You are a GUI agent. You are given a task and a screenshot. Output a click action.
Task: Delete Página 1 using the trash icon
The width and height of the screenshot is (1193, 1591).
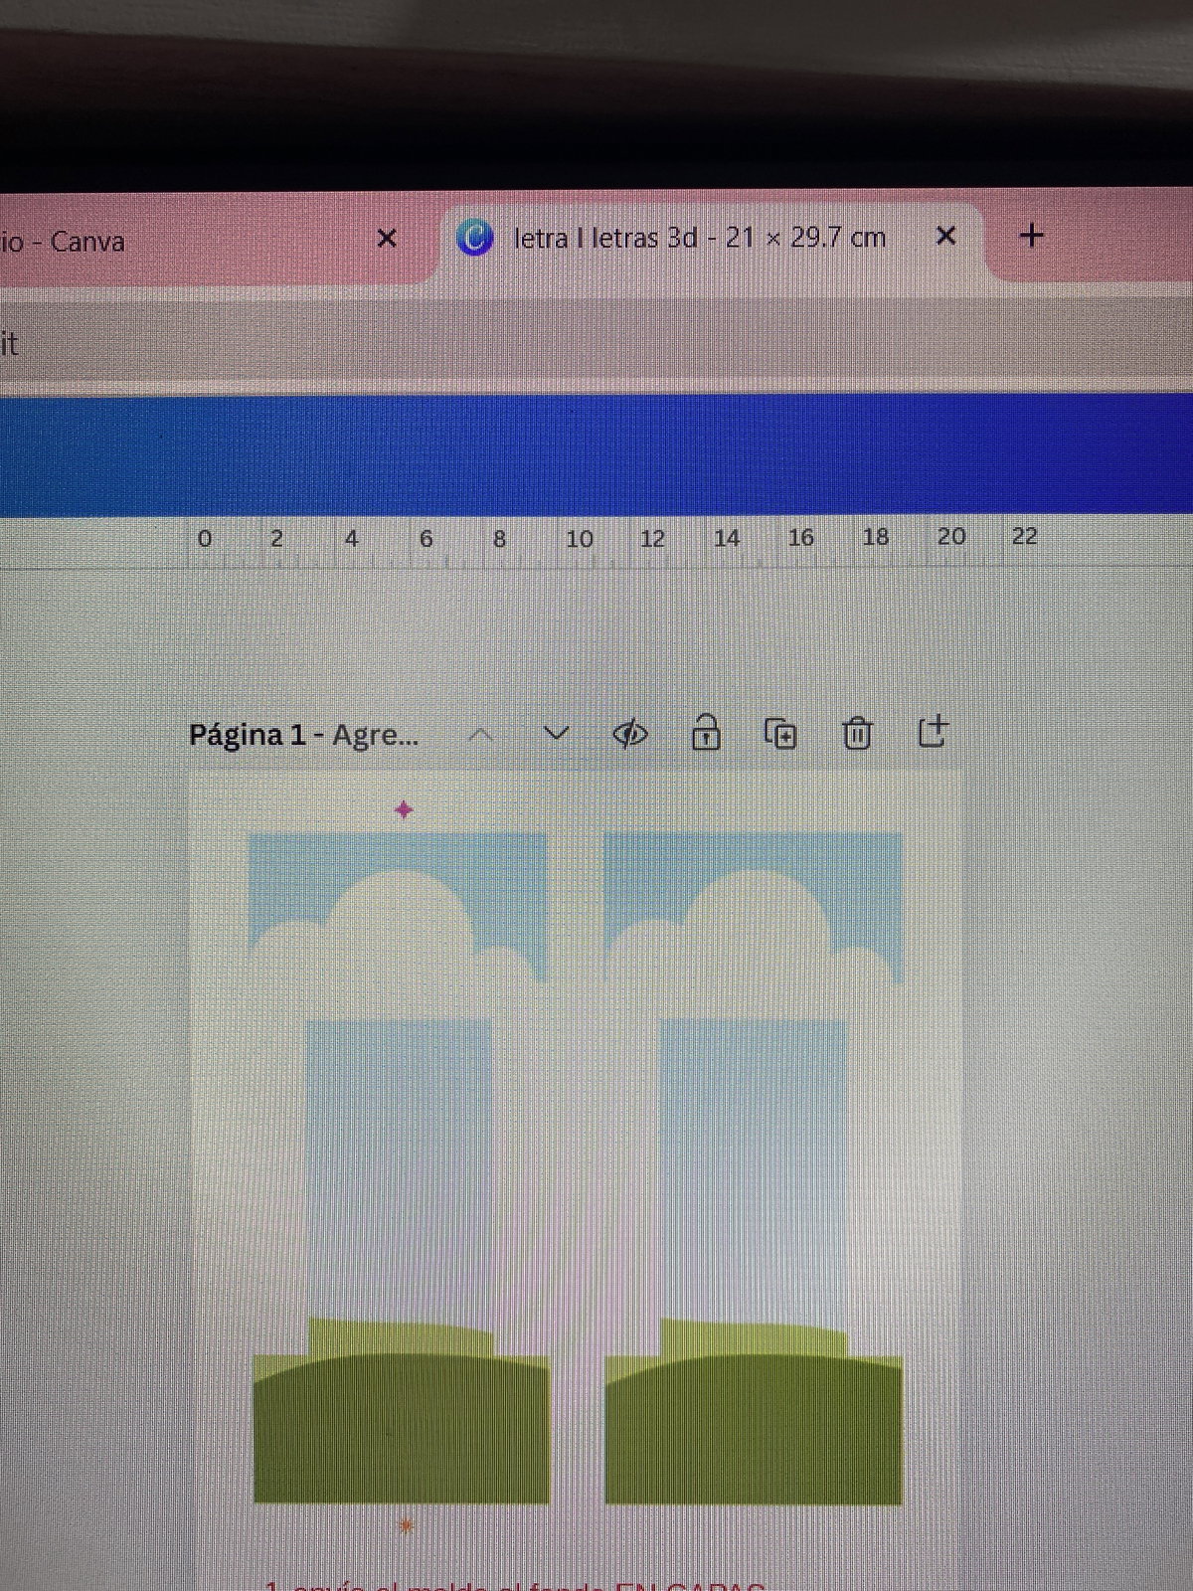pos(856,734)
